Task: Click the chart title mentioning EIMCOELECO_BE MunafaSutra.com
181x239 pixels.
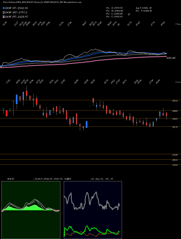Action: coord(42,2)
